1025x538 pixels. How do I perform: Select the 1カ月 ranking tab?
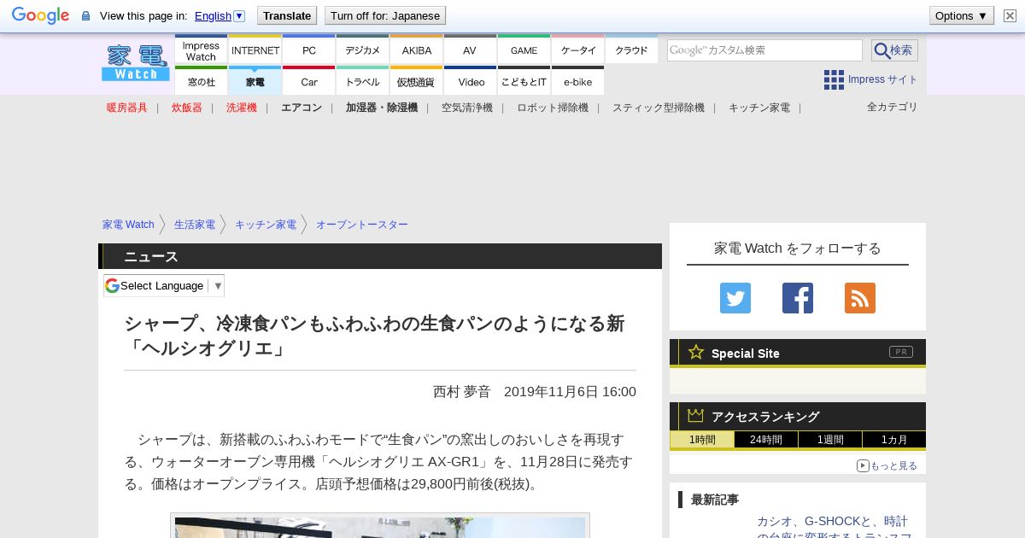[x=893, y=440]
